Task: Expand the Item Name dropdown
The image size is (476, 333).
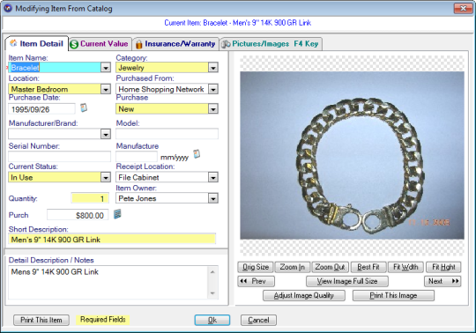Action: point(106,68)
